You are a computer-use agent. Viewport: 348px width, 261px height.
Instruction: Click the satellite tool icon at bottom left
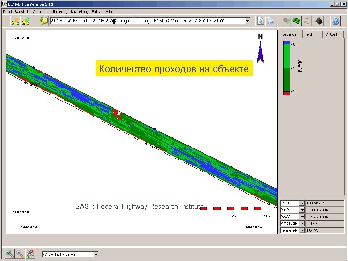(30, 253)
